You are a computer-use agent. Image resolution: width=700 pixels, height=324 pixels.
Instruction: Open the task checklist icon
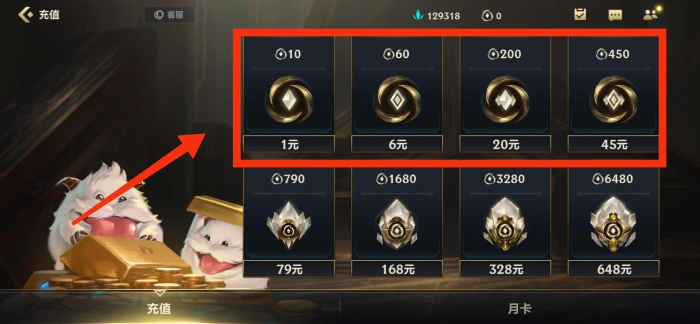(580, 15)
